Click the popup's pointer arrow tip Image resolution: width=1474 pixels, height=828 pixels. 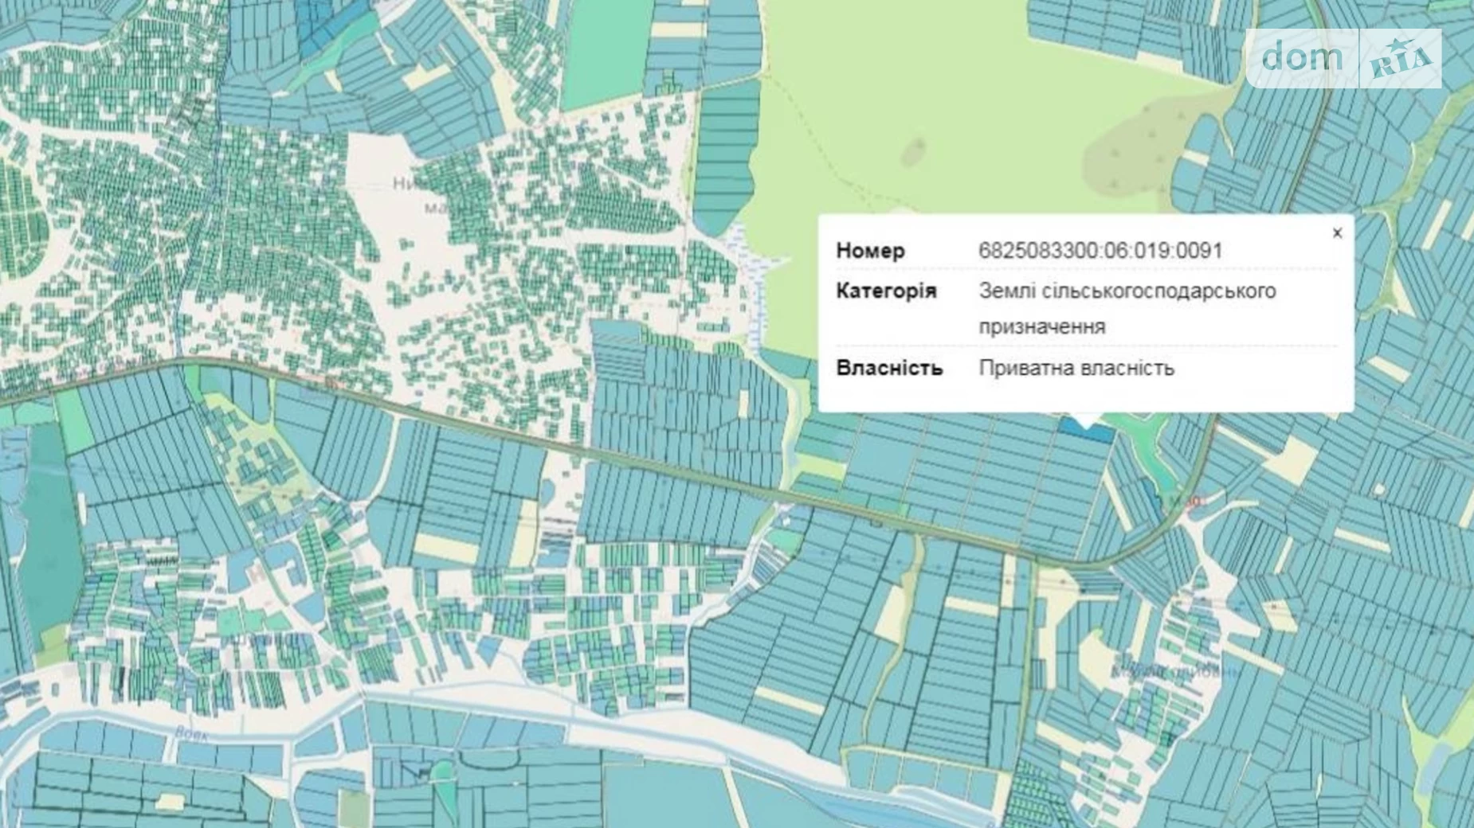tap(1086, 420)
